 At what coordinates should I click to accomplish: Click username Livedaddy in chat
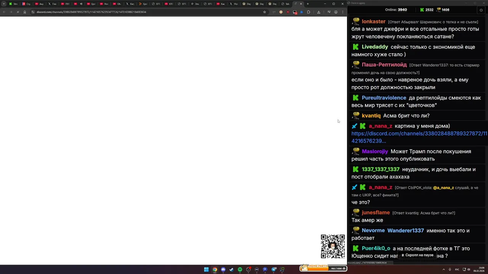tap(375, 47)
